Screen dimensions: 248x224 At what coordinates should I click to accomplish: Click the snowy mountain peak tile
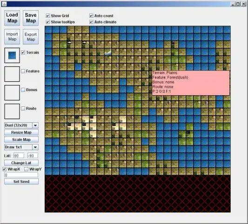108,52
